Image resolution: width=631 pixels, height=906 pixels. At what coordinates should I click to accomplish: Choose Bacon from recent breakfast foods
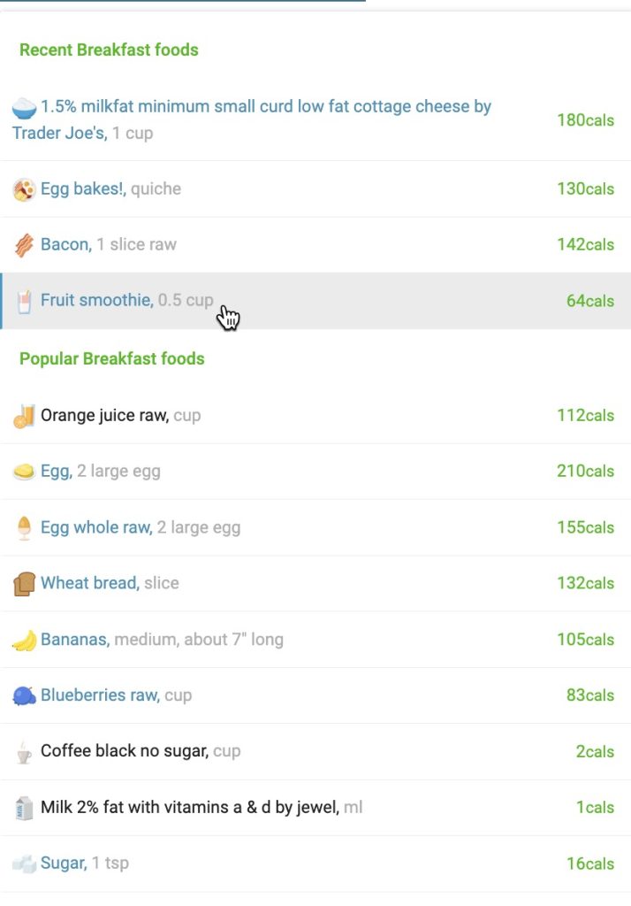65,245
